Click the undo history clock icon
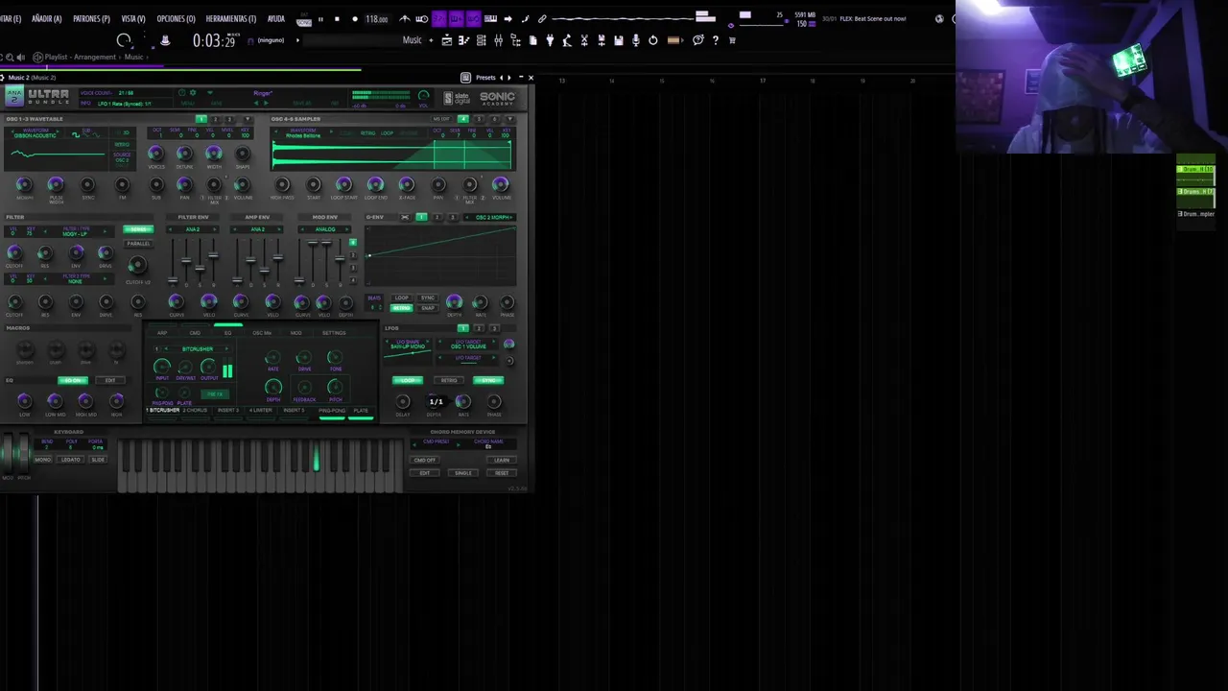Image resolution: width=1228 pixels, height=691 pixels. click(x=653, y=40)
